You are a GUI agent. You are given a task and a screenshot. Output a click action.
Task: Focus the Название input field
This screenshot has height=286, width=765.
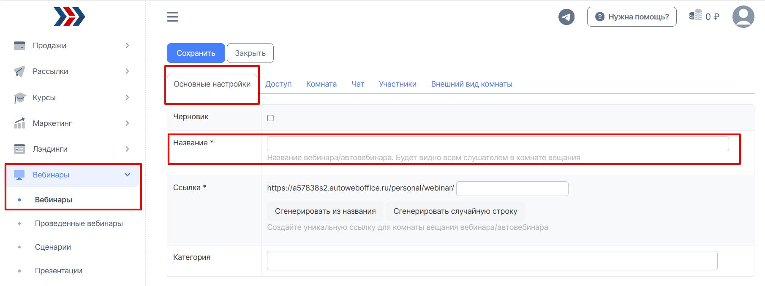(498, 144)
